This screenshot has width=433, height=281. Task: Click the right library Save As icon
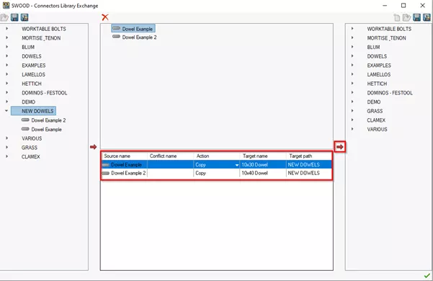(x=427, y=17)
